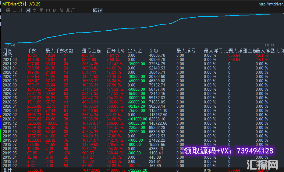Select the 持仓 row label

coord(8,55)
